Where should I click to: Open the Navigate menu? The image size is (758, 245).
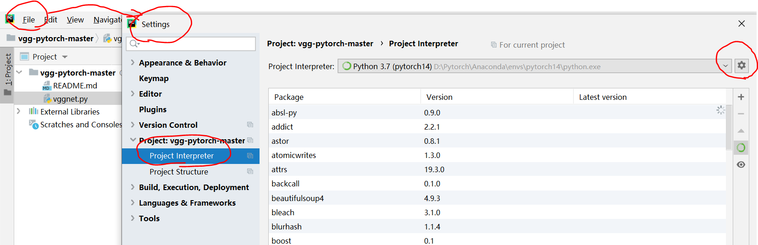click(x=107, y=20)
